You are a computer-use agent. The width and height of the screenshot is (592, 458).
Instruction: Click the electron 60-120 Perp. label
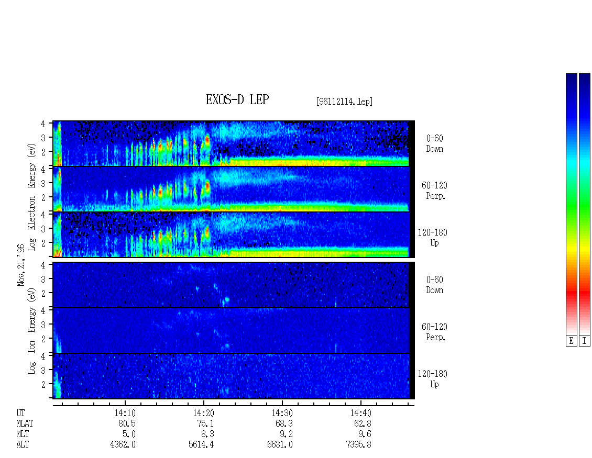[434, 191]
